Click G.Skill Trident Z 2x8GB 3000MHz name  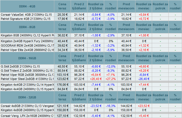[27, 71]
